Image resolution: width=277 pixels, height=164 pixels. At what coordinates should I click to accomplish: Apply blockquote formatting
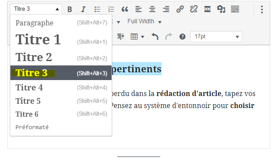click(125, 9)
